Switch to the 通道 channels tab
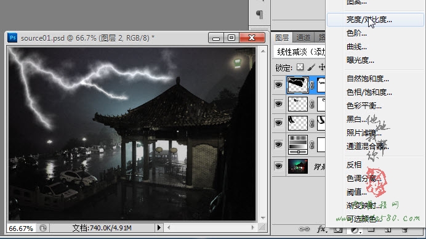426x239 pixels. pos(303,38)
